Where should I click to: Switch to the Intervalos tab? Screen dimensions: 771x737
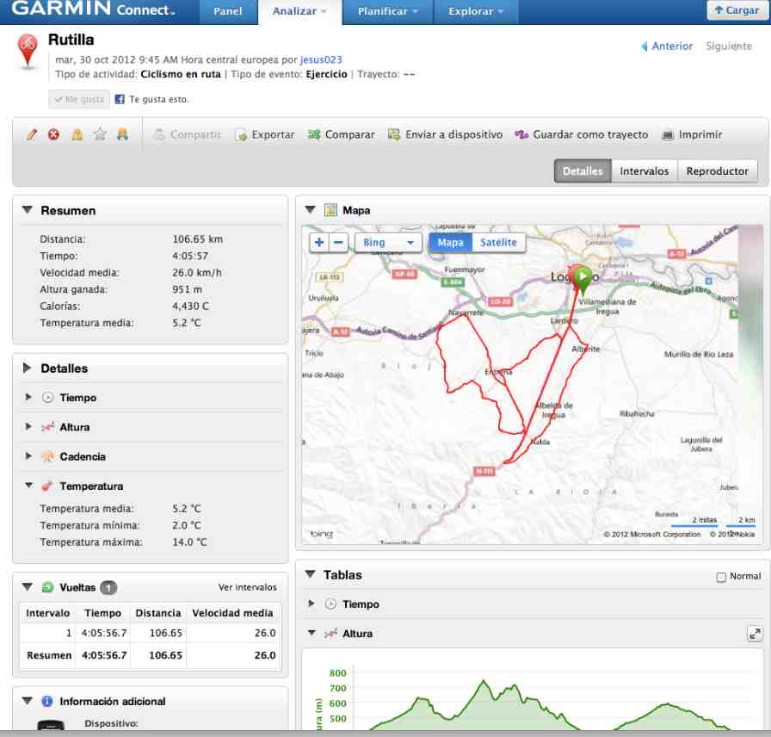645,170
